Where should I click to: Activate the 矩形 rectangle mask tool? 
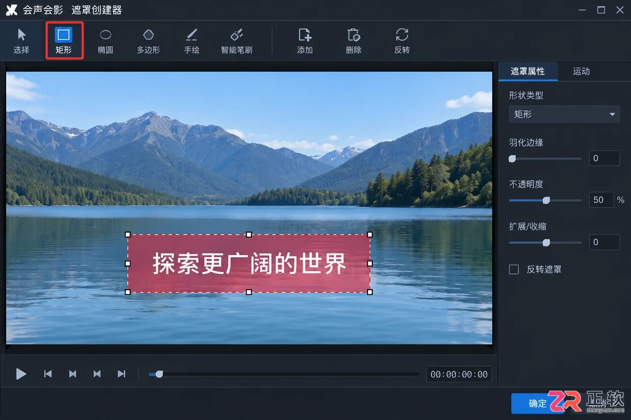pos(64,41)
